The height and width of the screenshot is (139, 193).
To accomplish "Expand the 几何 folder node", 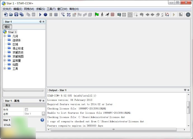I will 5,36.
